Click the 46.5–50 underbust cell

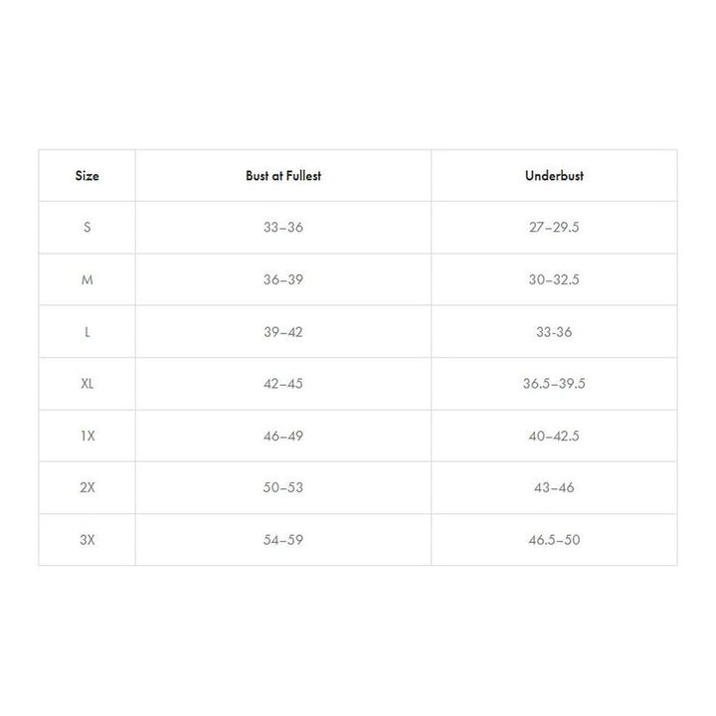click(554, 539)
